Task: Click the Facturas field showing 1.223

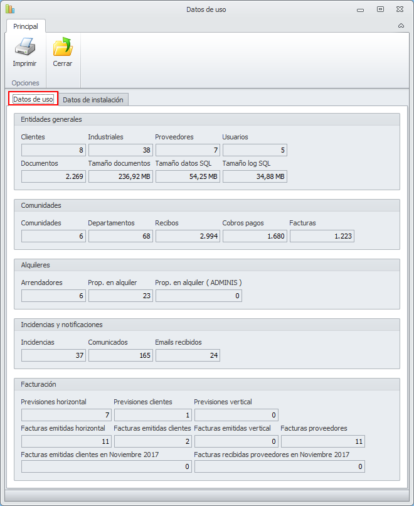Action: 322,236
